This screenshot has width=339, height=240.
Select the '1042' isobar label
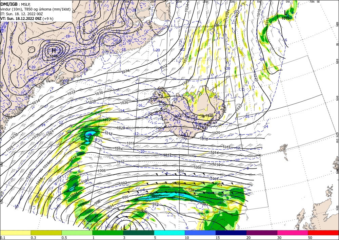[93, 37]
